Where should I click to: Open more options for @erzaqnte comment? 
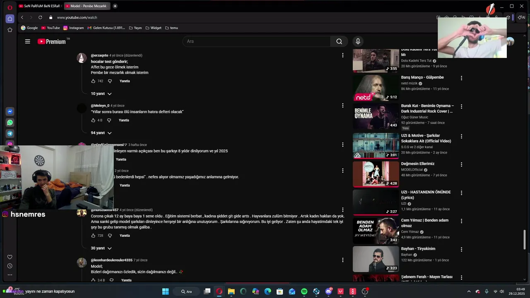point(342,55)
